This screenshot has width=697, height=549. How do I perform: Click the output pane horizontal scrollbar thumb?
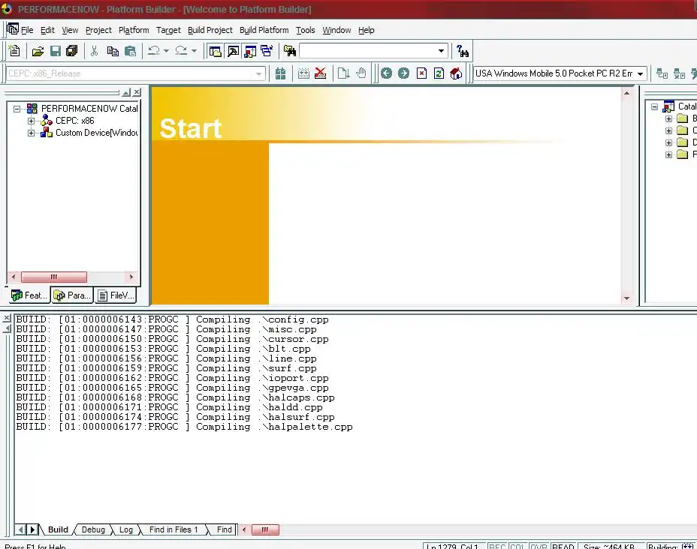[265, 529]
